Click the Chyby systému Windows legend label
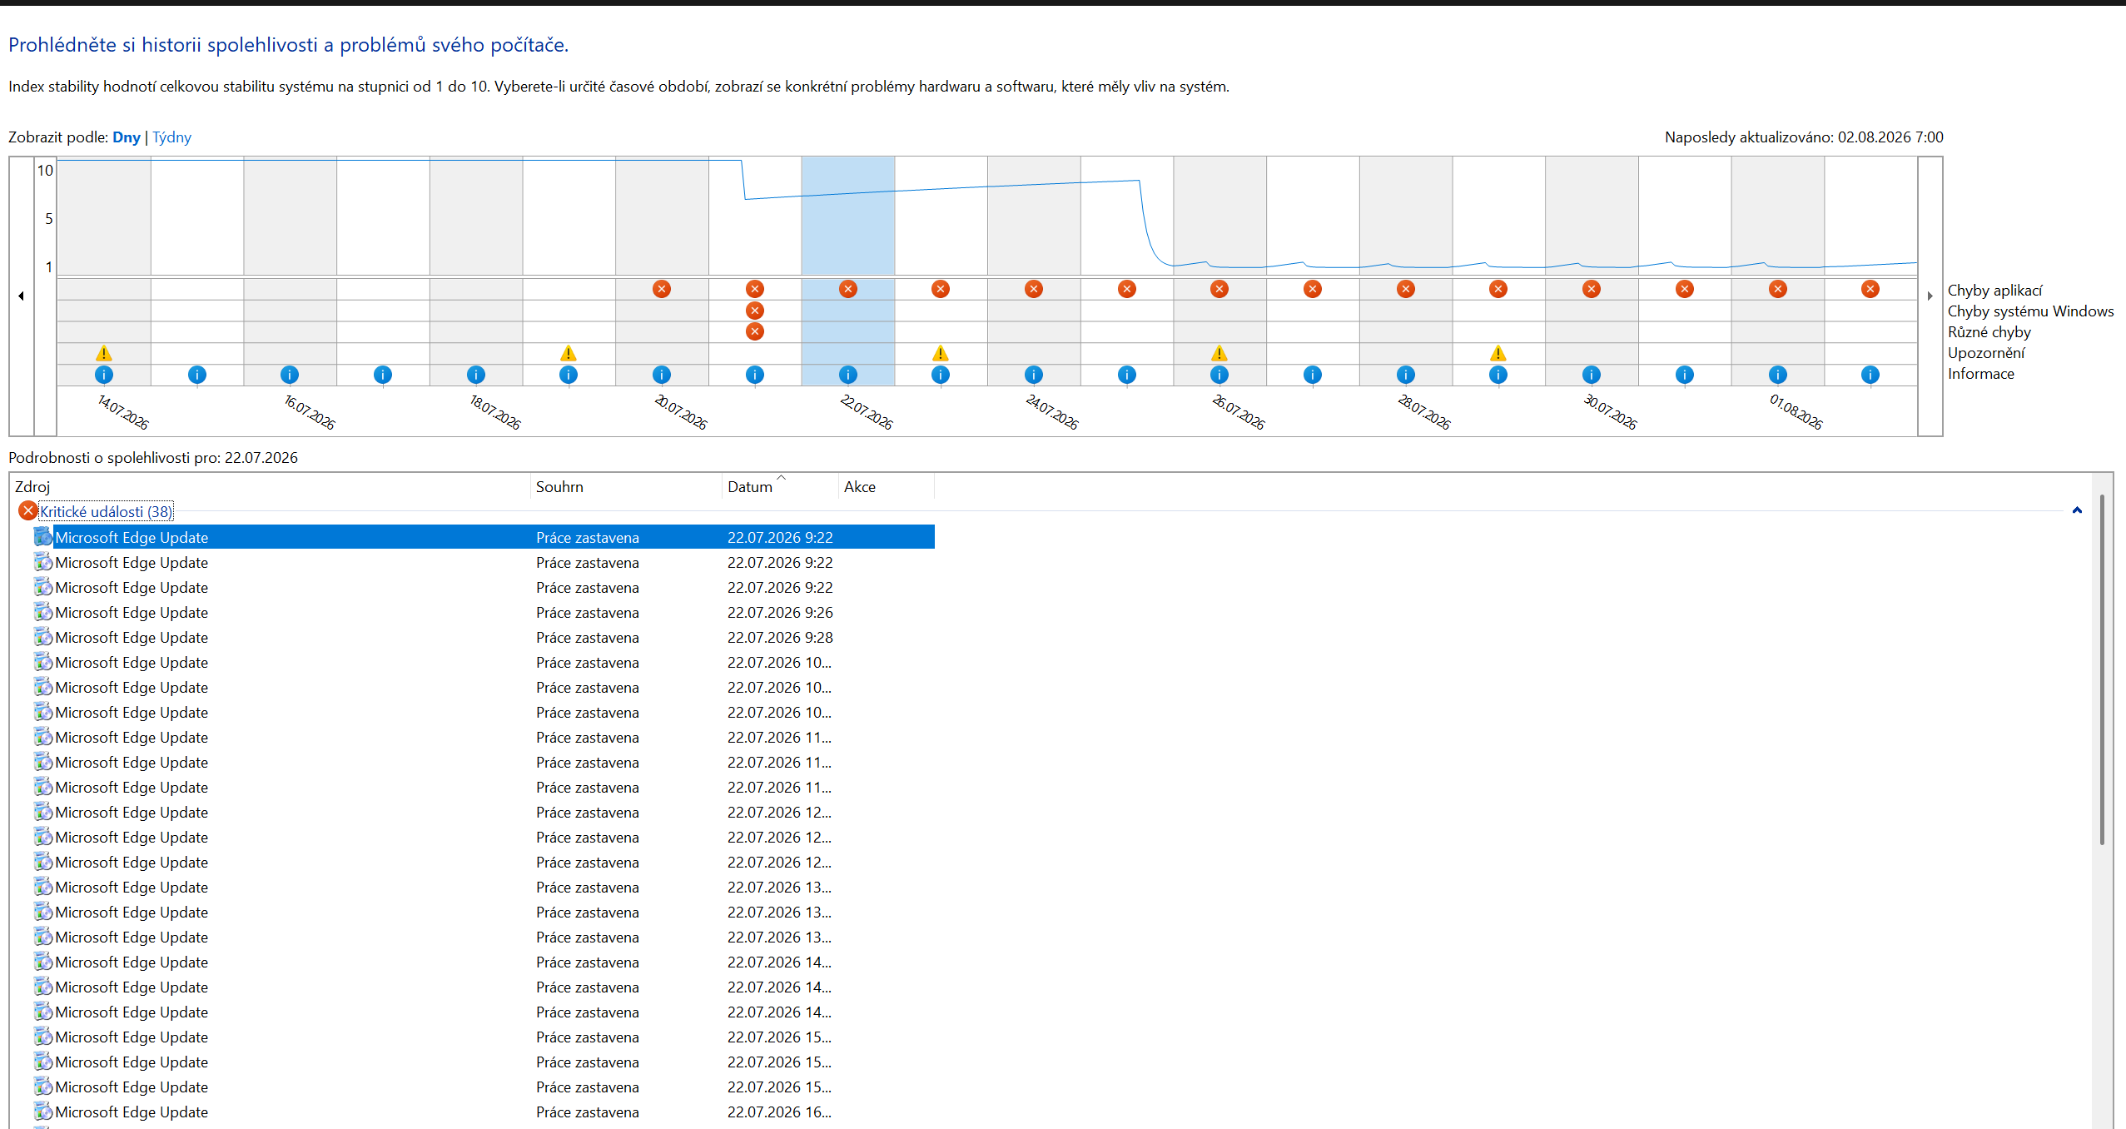 click(x=2030, y=311)
